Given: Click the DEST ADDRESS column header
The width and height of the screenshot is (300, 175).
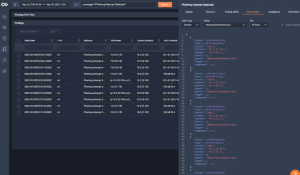Looking at the screenshot, I should 171,41.
